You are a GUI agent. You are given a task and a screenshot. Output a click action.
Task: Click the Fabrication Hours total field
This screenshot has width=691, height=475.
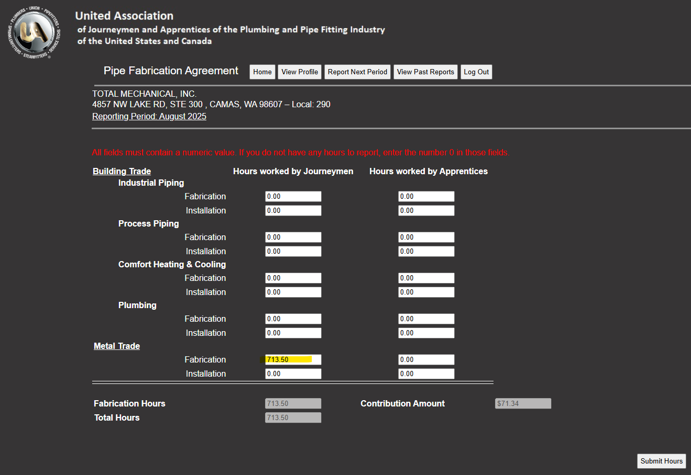(293, 404)
